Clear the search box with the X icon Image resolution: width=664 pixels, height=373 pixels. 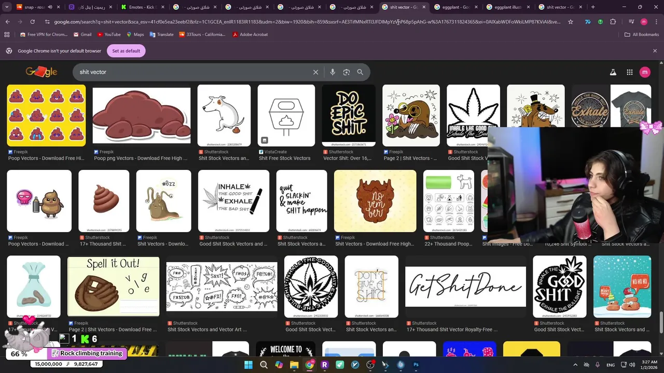(x=315, y=72)
